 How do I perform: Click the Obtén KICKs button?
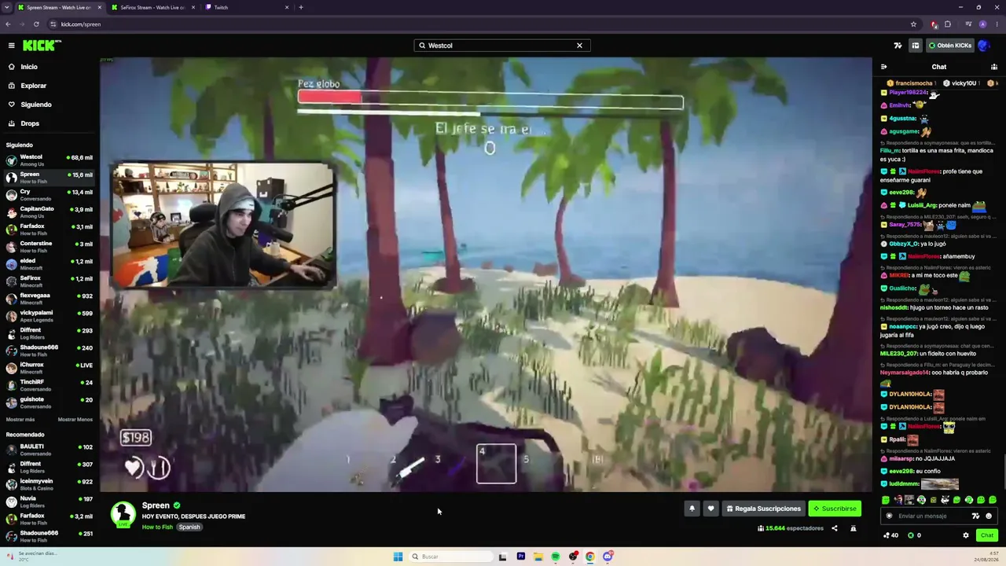coord(950,46)
